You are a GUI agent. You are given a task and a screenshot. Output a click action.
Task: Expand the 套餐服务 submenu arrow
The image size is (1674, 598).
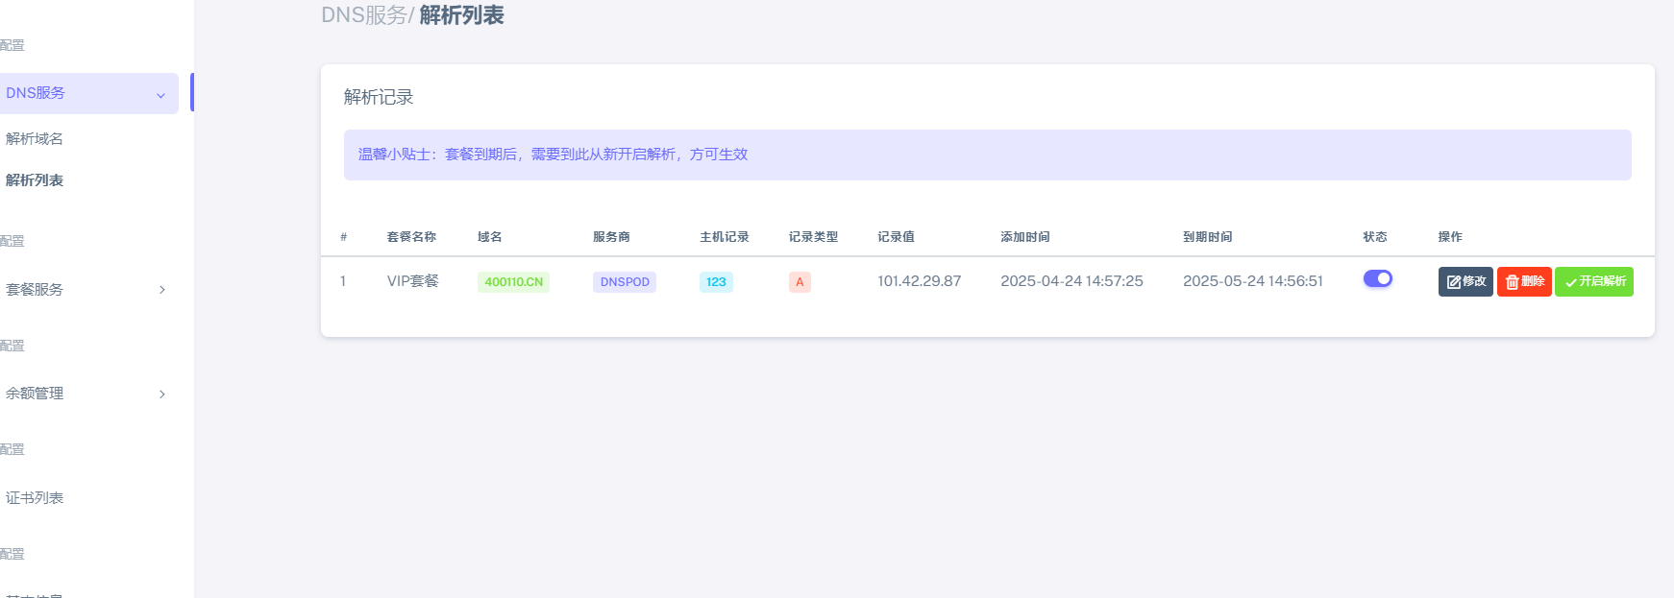(162, 289)
